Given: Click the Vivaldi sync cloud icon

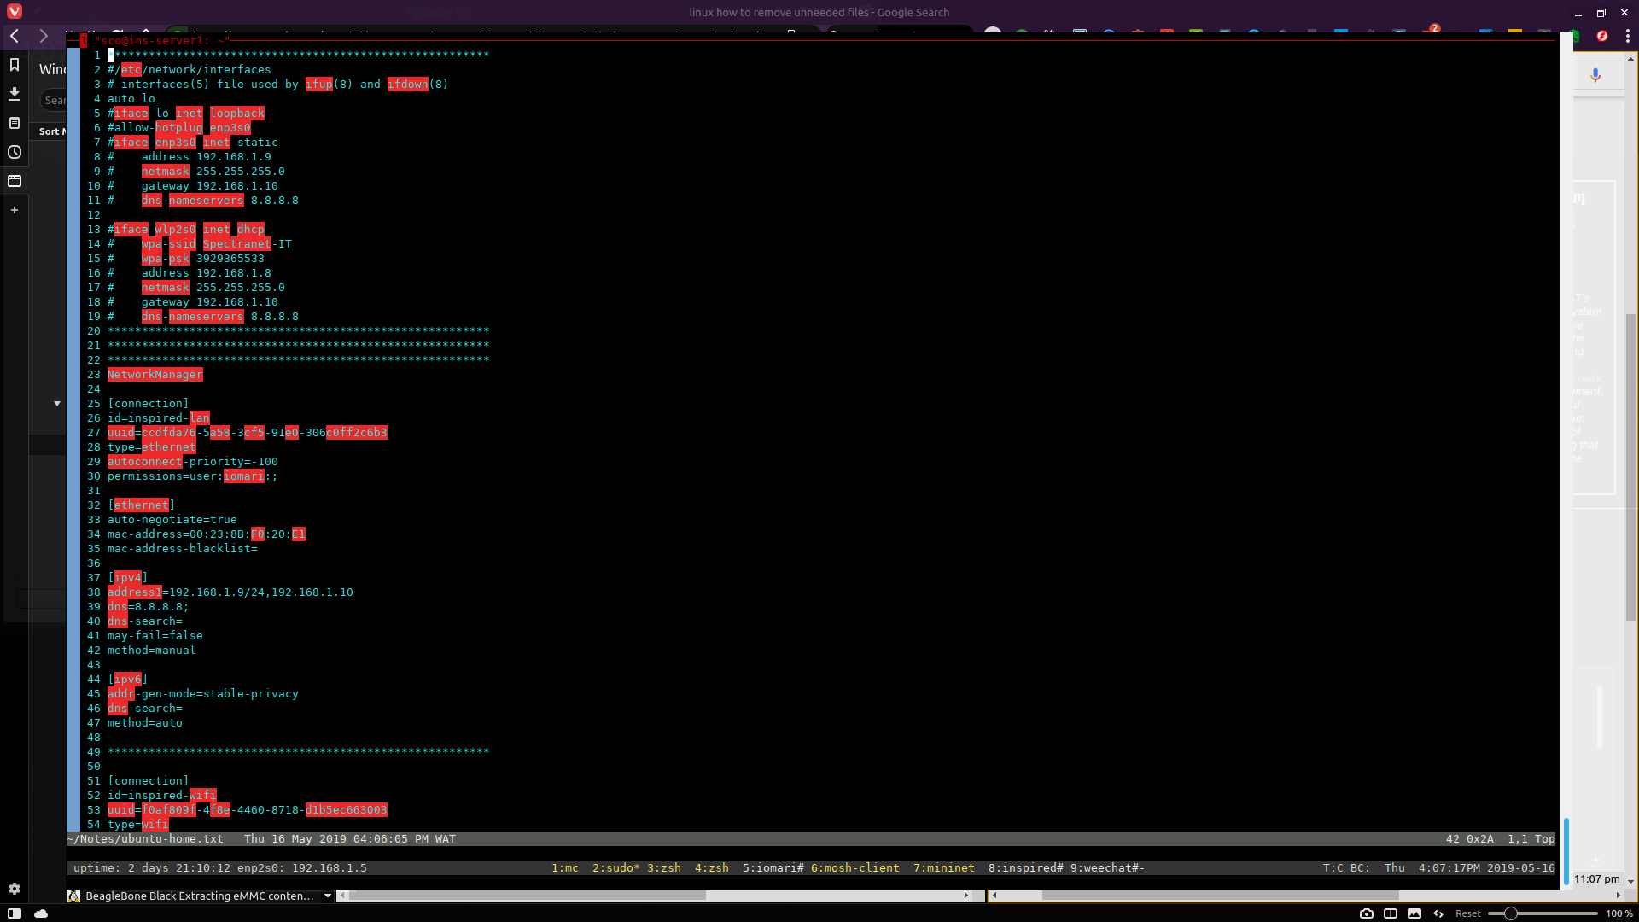Looking at the screenshot, I should (x=41, y=913).
